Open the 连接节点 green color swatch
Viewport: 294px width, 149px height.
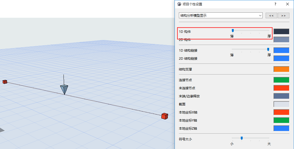tap(281, 80)
